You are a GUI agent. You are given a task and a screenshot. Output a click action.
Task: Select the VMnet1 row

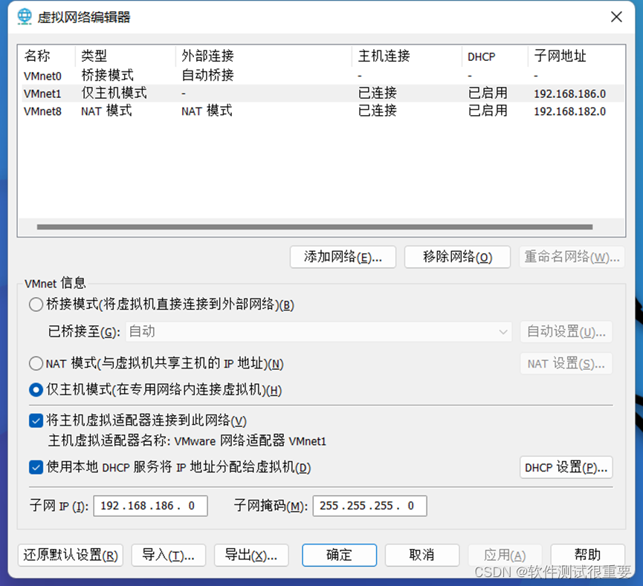click(x=321, y=94)
